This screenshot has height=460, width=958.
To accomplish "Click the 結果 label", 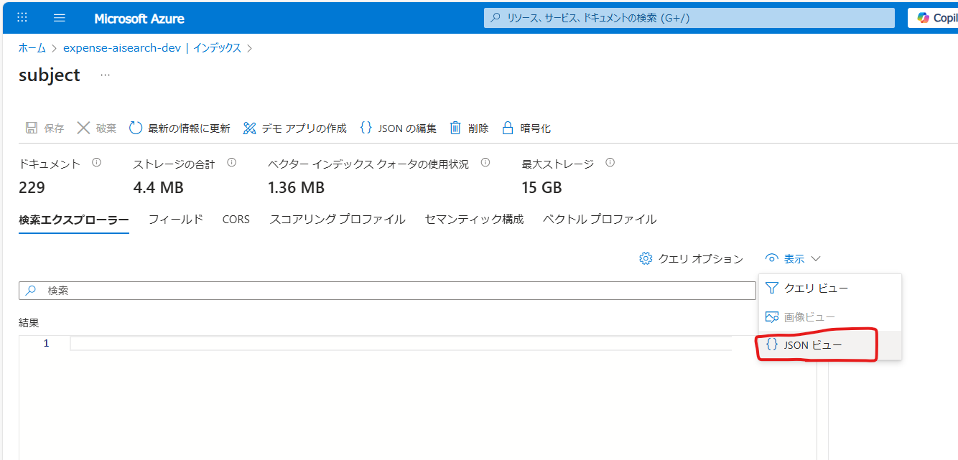I will pos(29,323).
